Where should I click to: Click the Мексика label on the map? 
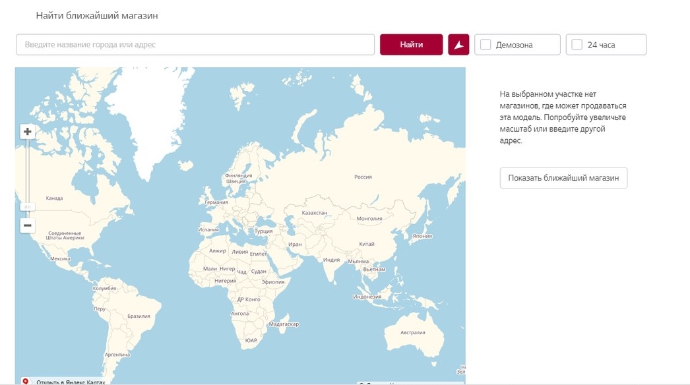pyautogui.click(x=60, y=258)
